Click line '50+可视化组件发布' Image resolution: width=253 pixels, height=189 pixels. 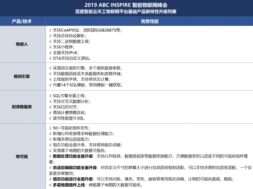71,128
